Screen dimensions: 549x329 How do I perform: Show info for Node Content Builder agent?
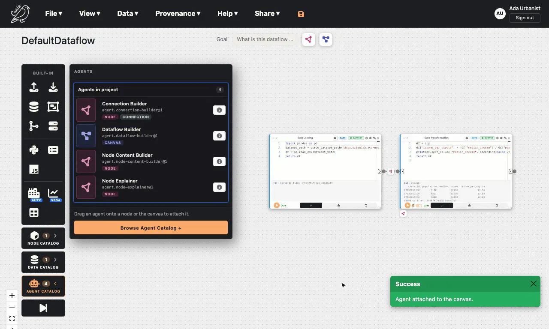point(219,162)
